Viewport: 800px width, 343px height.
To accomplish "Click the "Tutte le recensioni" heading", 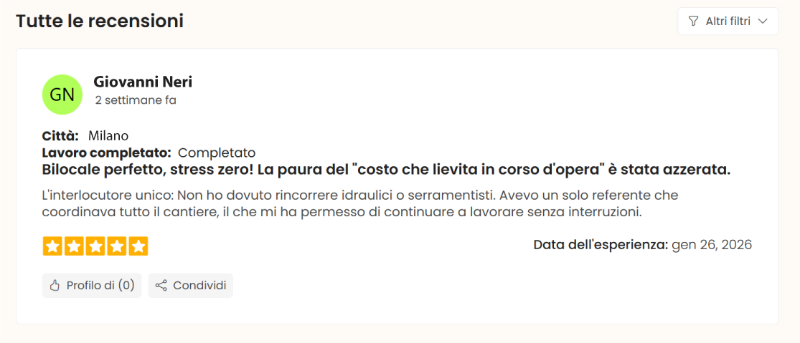I will point(100,21).
